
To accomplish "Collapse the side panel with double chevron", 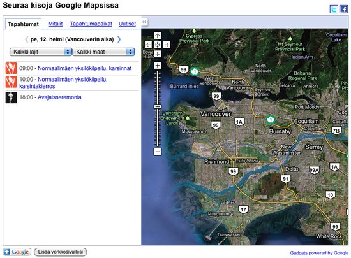I will 144,22.
